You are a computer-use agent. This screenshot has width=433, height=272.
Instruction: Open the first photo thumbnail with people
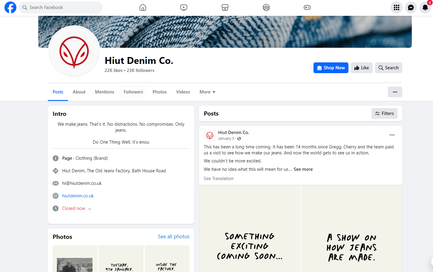tap(75, 259)
